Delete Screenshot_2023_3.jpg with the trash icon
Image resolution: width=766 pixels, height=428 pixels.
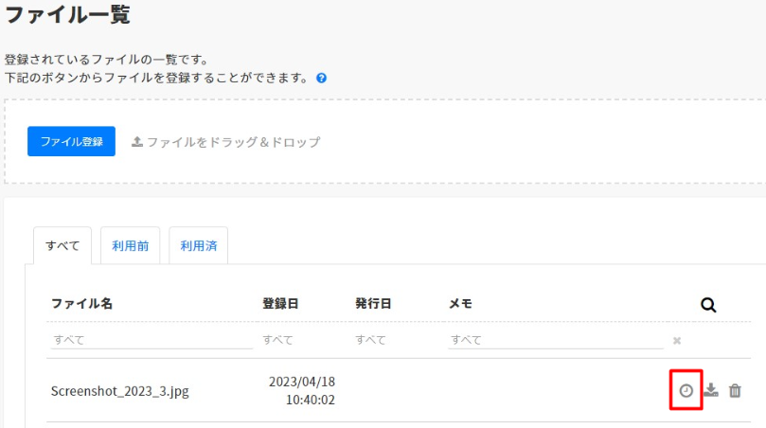[x=735, y=390]
